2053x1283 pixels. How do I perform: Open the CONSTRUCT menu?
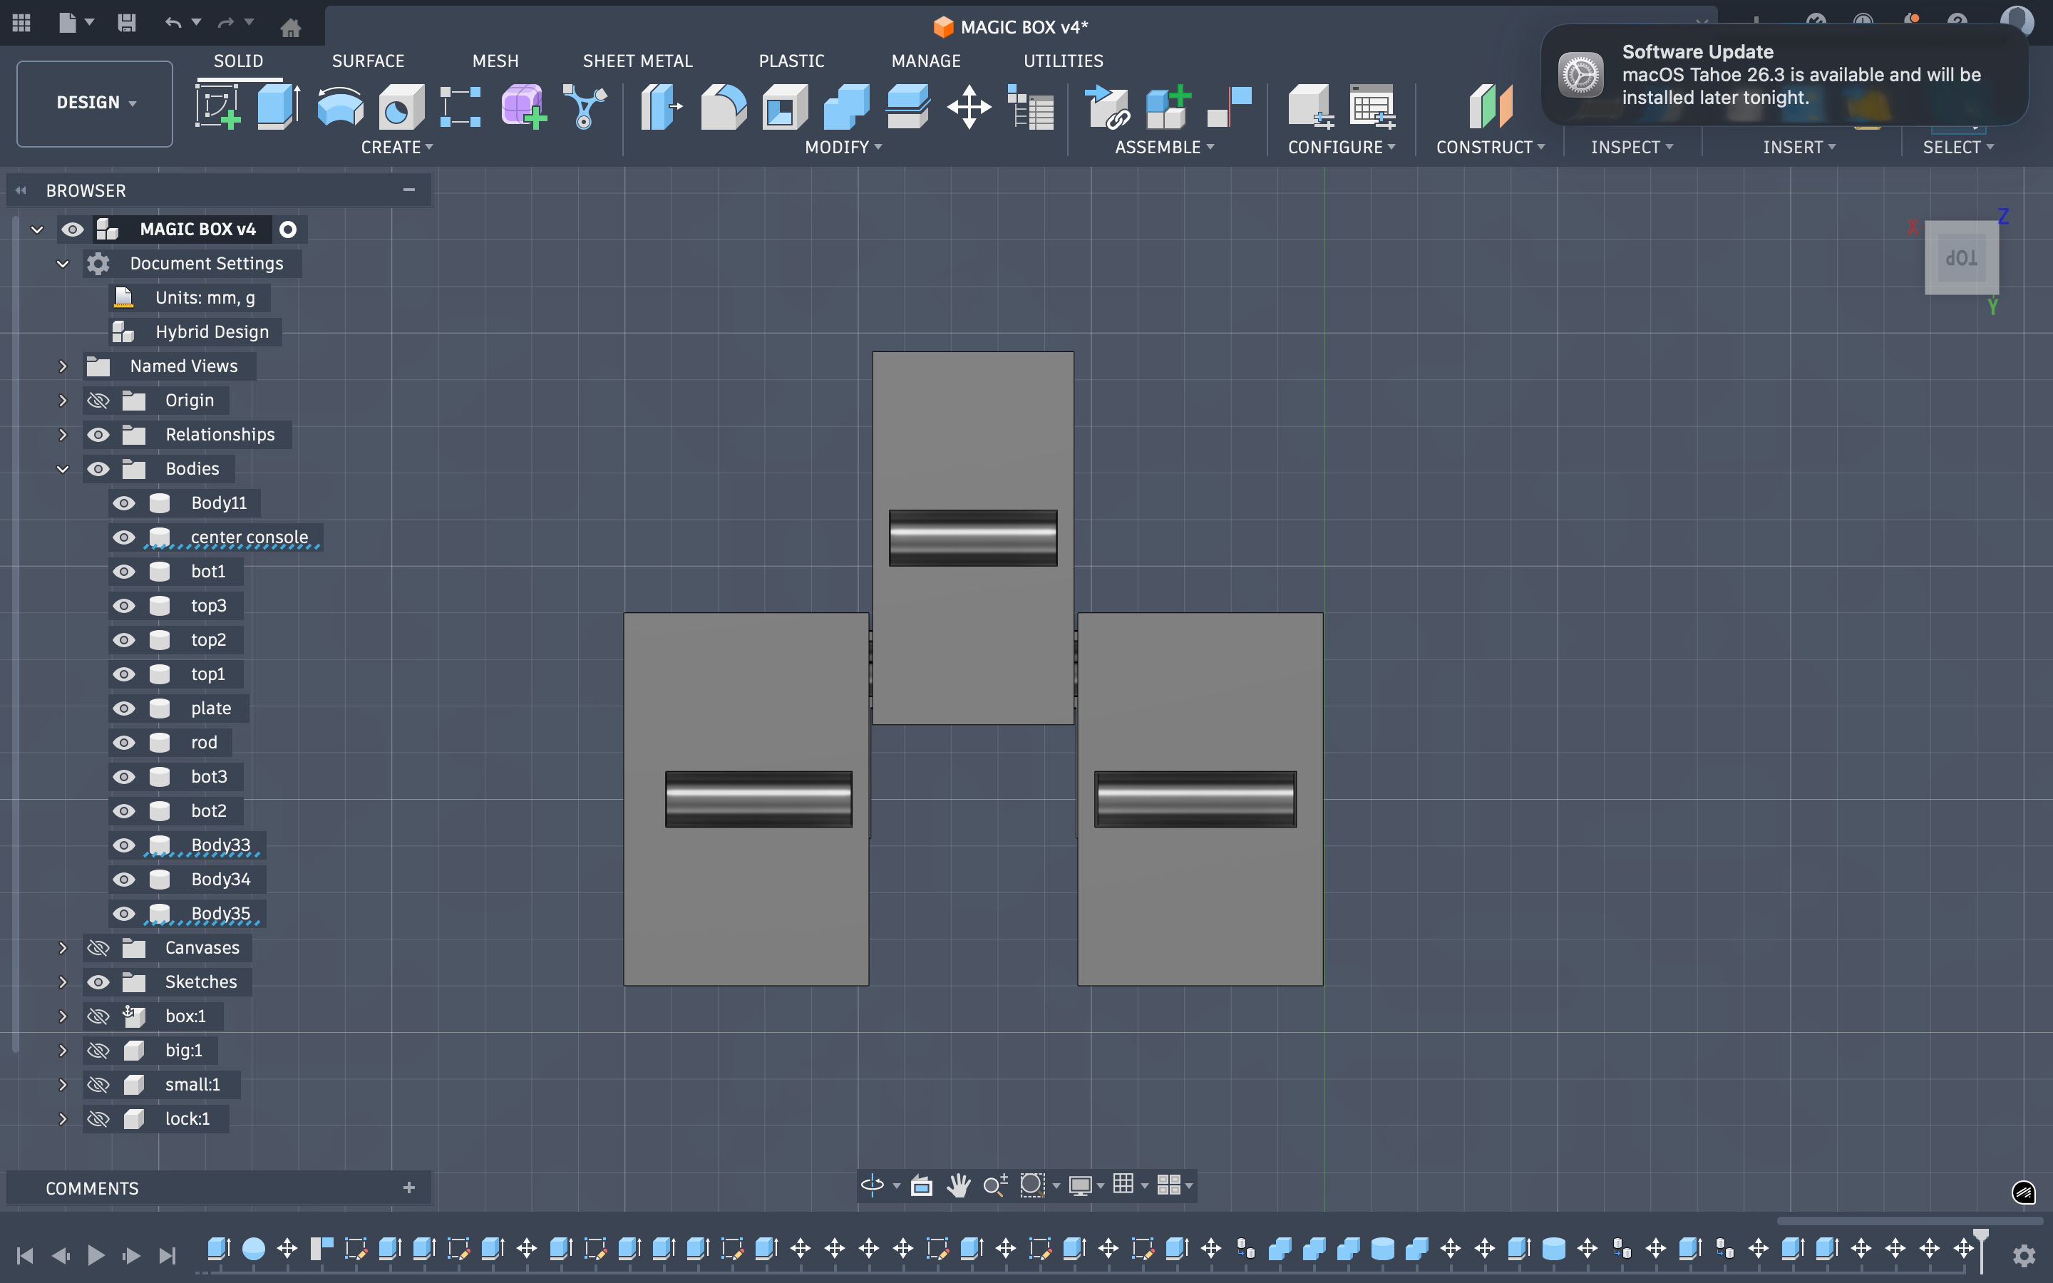[1491, 147]
